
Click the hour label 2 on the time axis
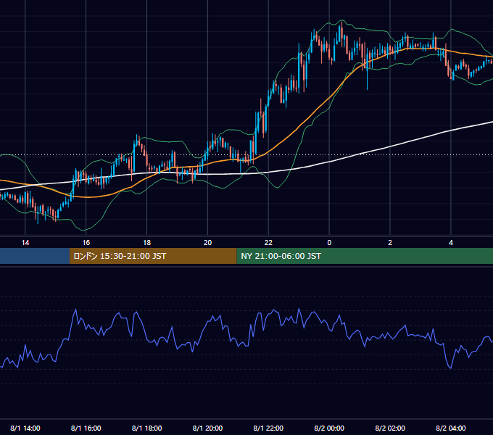(390, 243)
